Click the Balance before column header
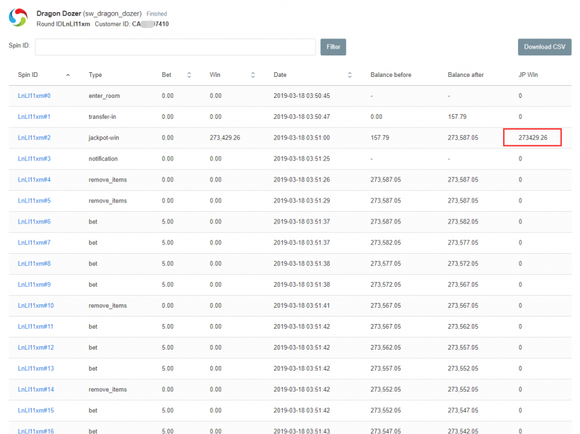The image size is (580, 434). (x=390, y=75)
